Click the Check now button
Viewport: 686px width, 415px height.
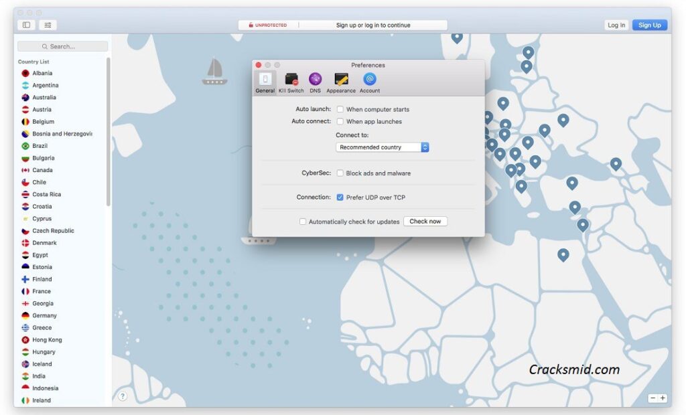point(425,222)
